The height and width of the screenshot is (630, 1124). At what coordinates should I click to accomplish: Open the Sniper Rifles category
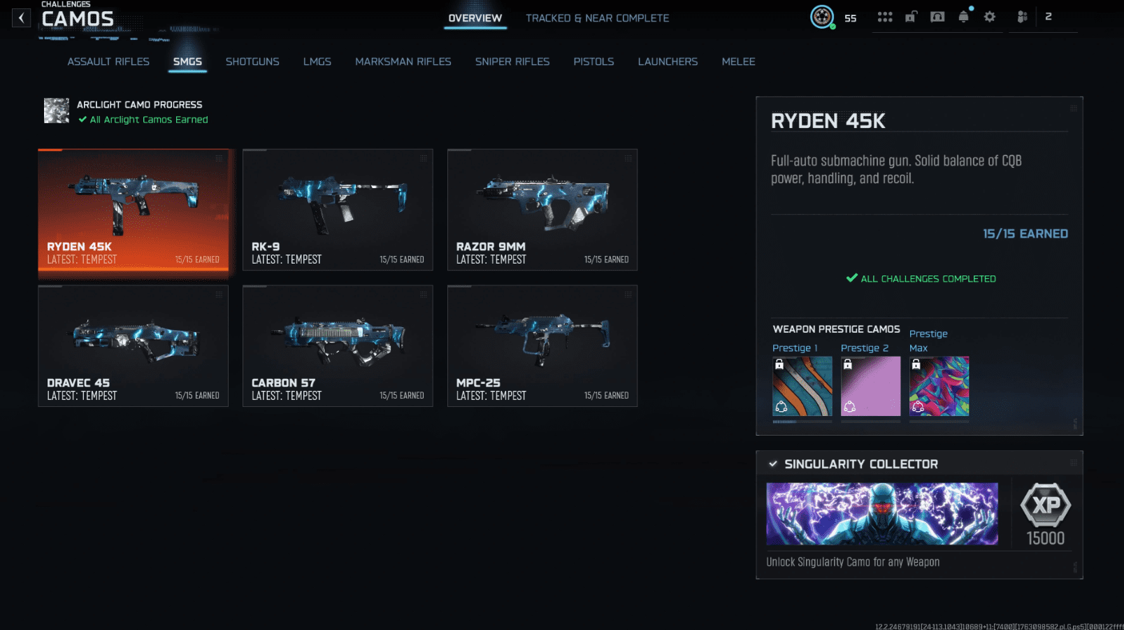pos(512,62)
